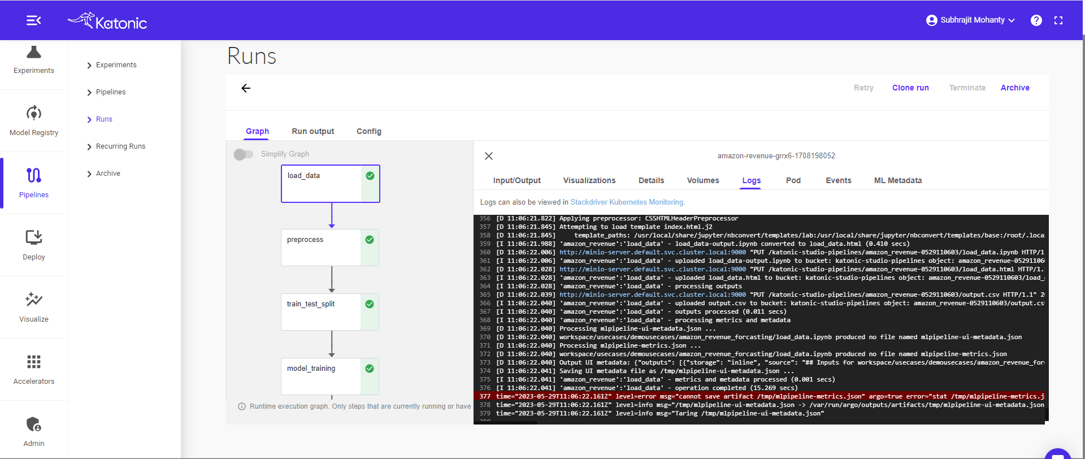
Task: Click the Recurring Runs menu label
Action: pyautogui.click(x=120, y=146)
